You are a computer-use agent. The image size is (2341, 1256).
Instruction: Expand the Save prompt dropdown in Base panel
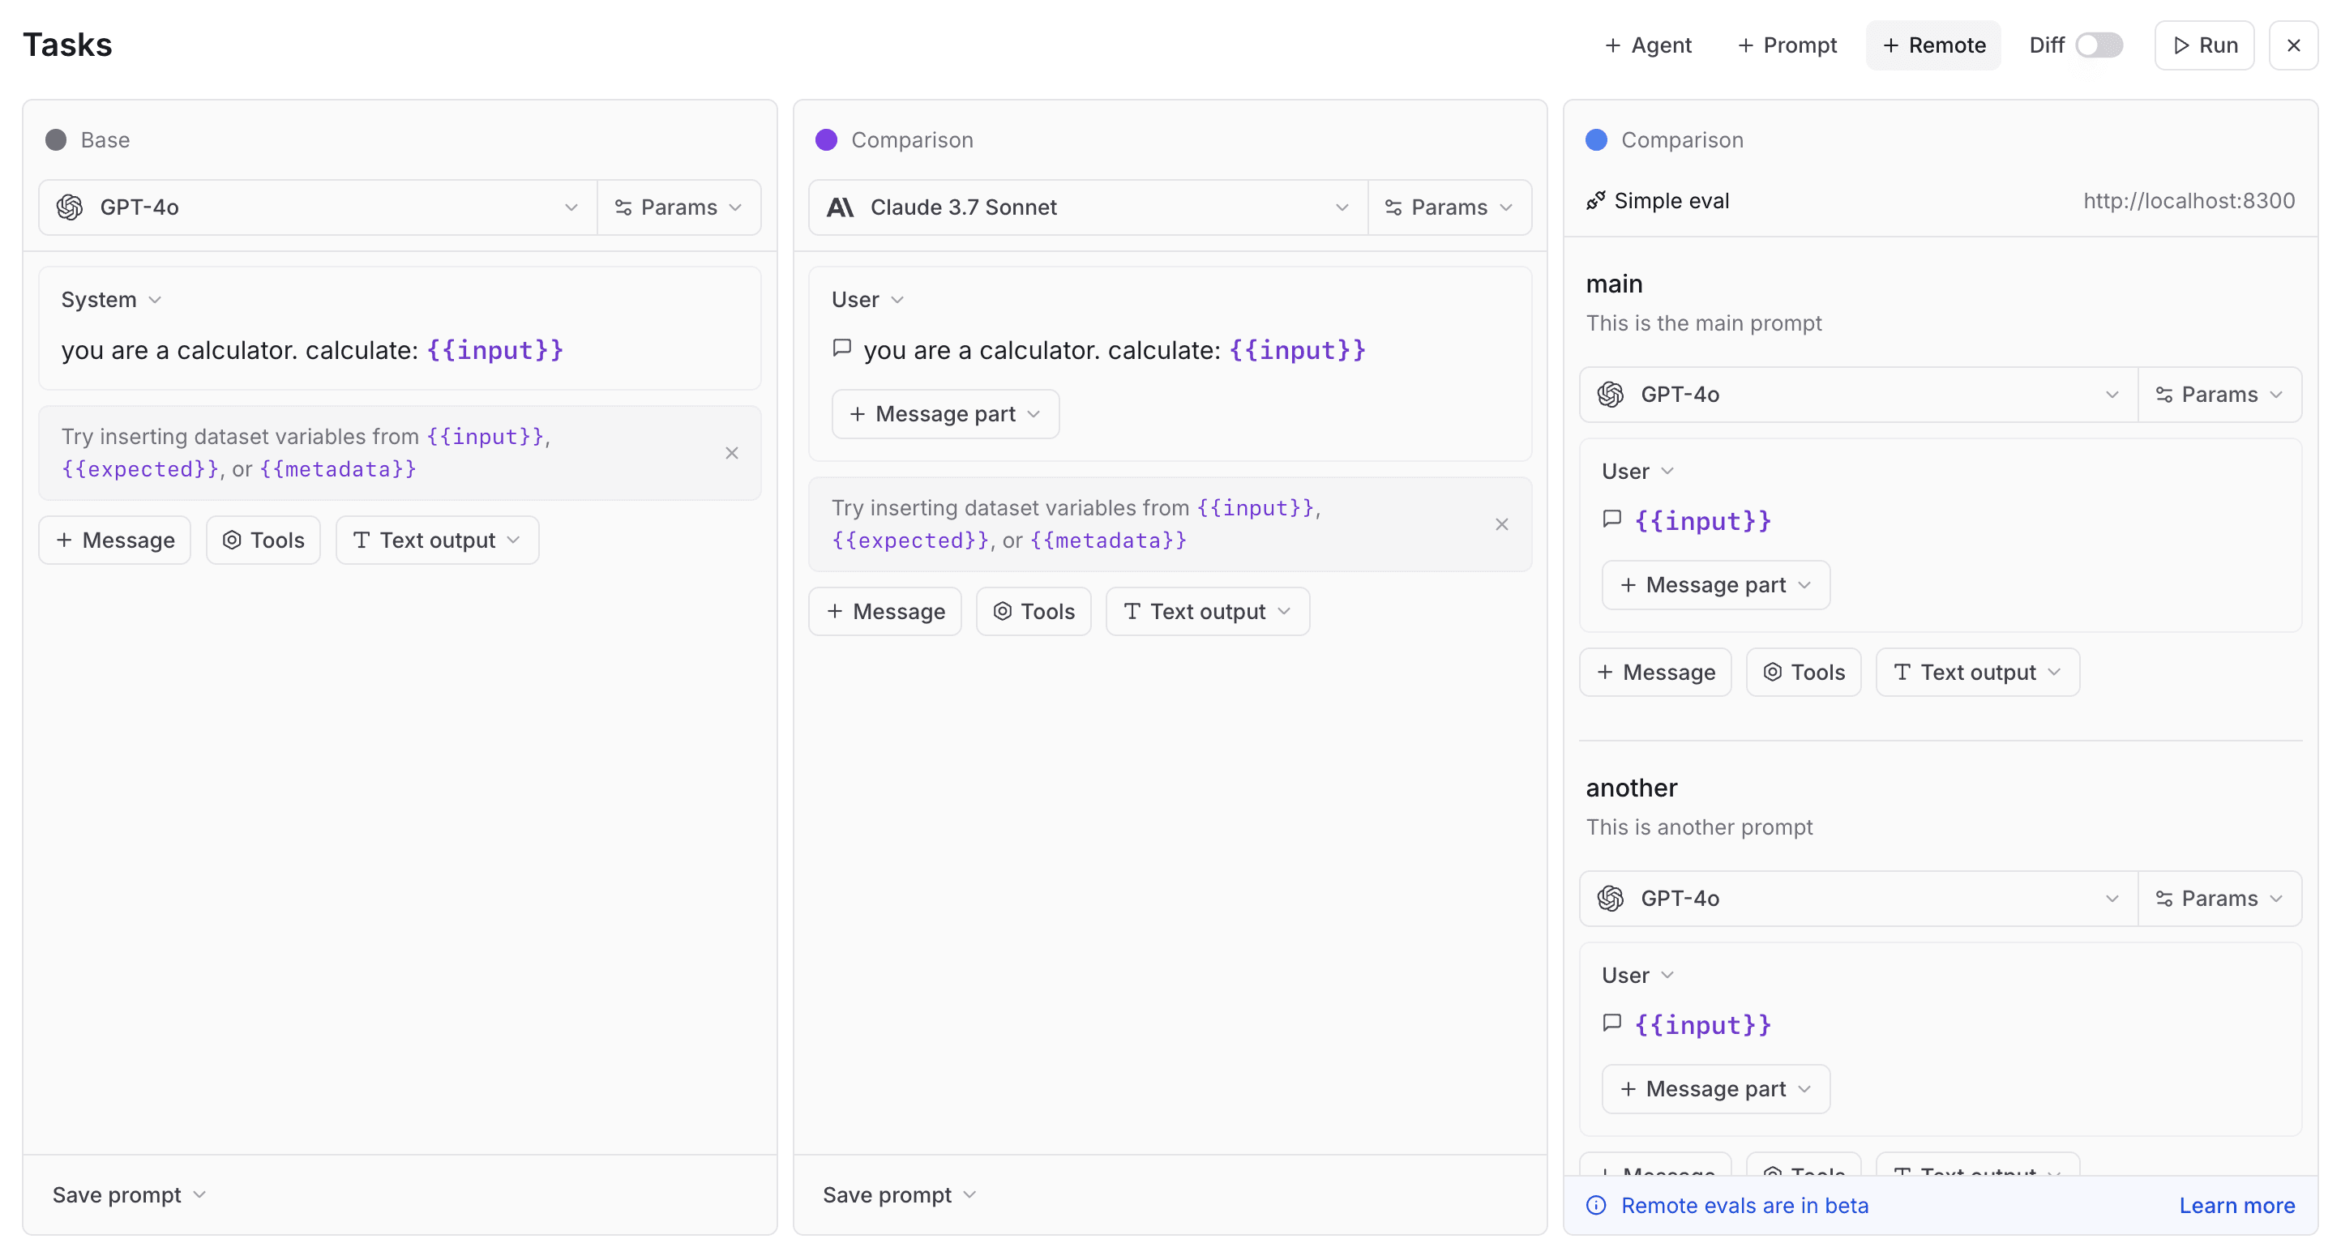[x=127, y=1194]
